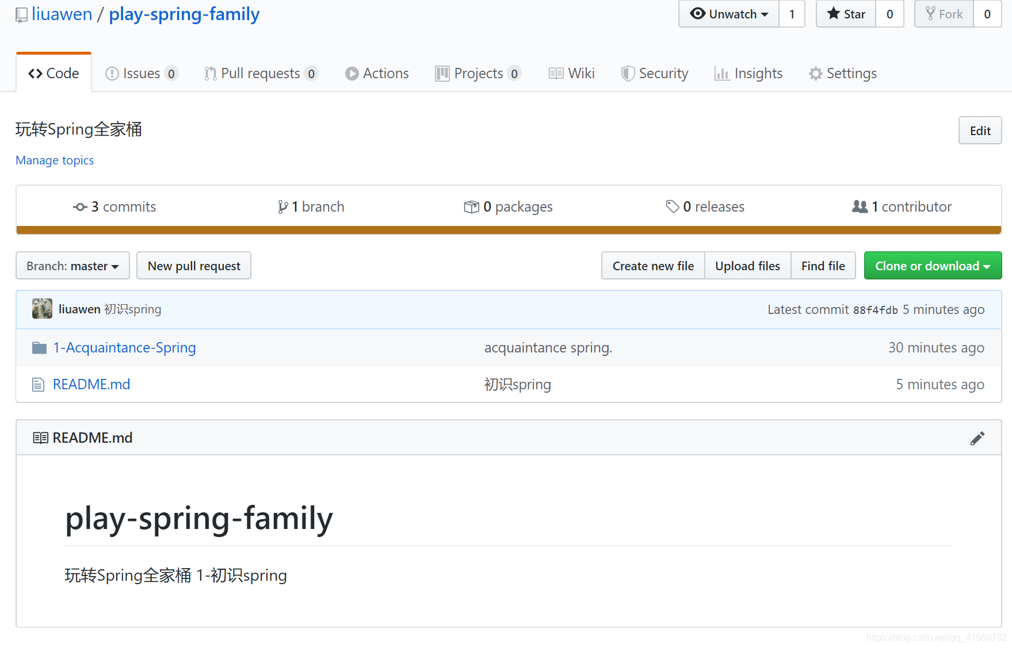
Task: Click the repository book icon beside liuawen
Action: 21,15
